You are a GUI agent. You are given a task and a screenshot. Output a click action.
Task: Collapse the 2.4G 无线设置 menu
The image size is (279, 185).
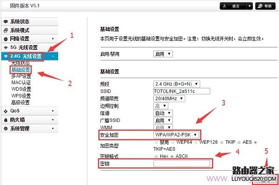coord(30,56)
